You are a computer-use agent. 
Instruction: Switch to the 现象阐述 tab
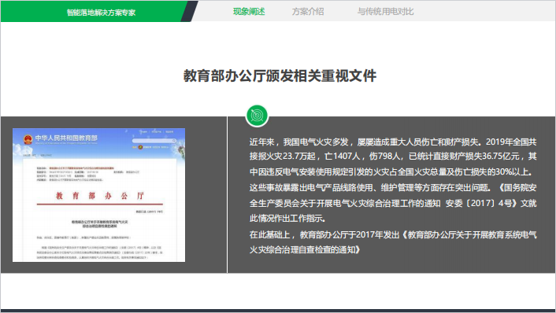coord(249,11)
